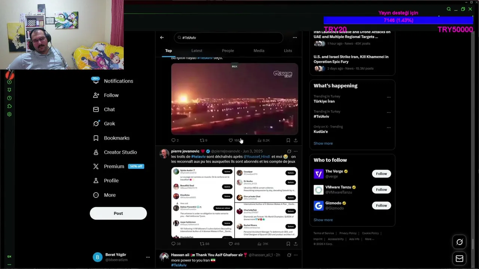Open options for Kudüs'e trend
This screenshot has width=479, height=269.
388,127
